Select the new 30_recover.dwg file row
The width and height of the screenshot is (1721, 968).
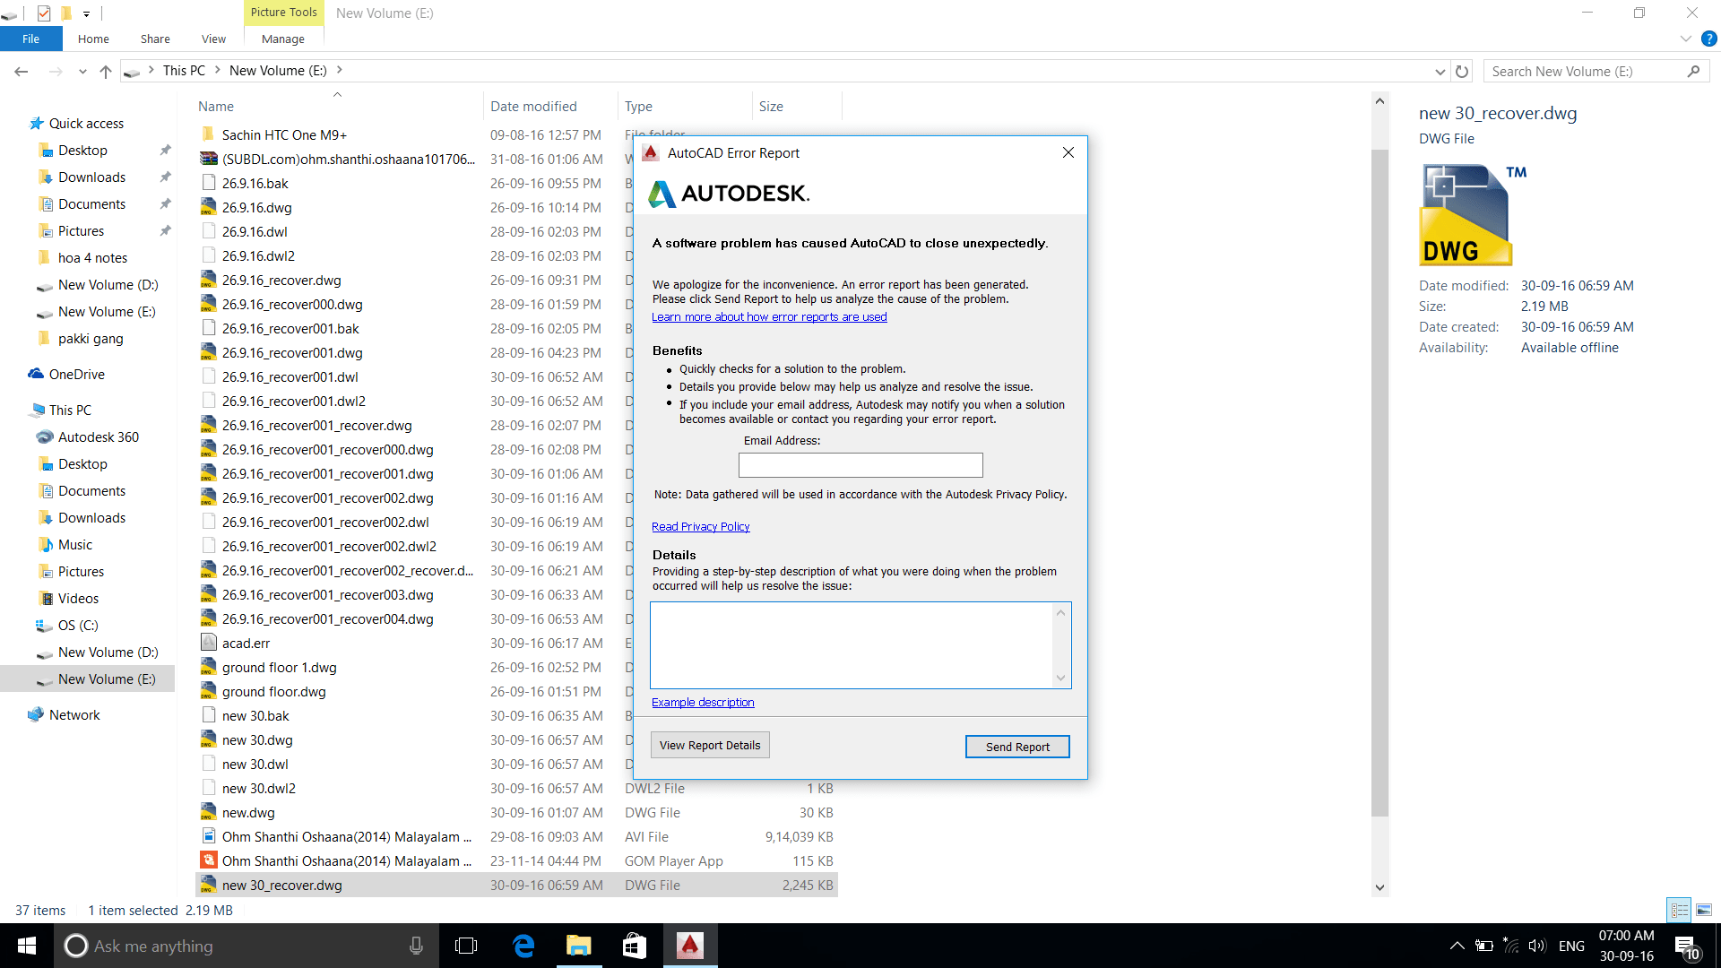[516, 885]
